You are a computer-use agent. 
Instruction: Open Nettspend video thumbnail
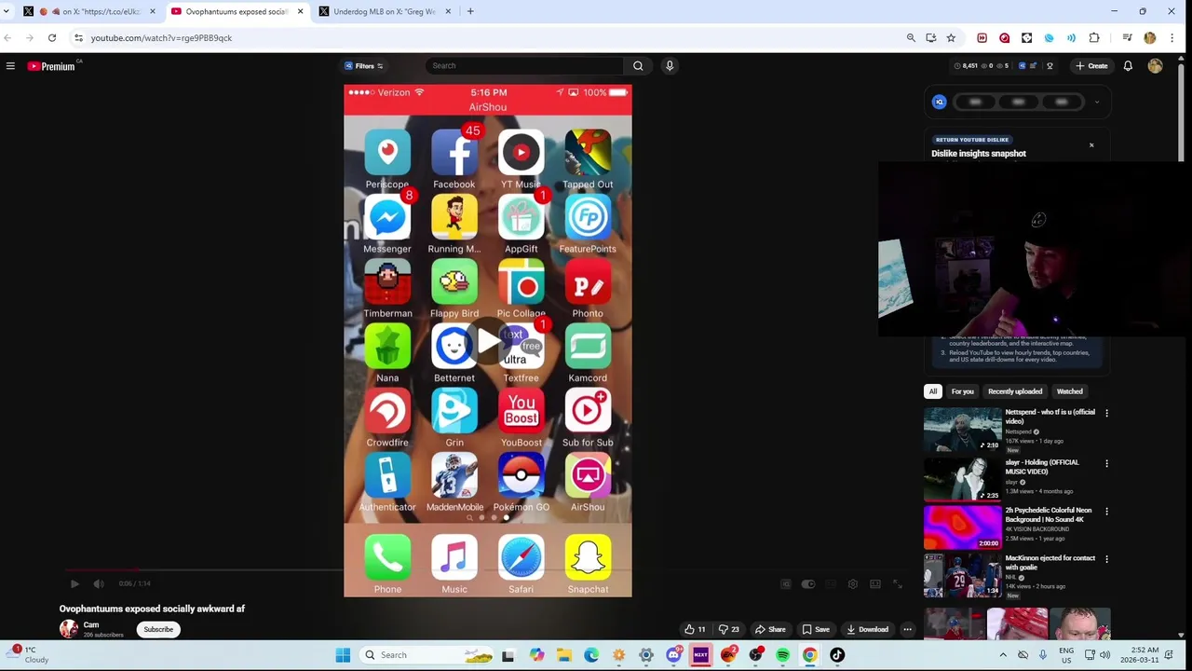pyautogui.click(x=962, y=430)
